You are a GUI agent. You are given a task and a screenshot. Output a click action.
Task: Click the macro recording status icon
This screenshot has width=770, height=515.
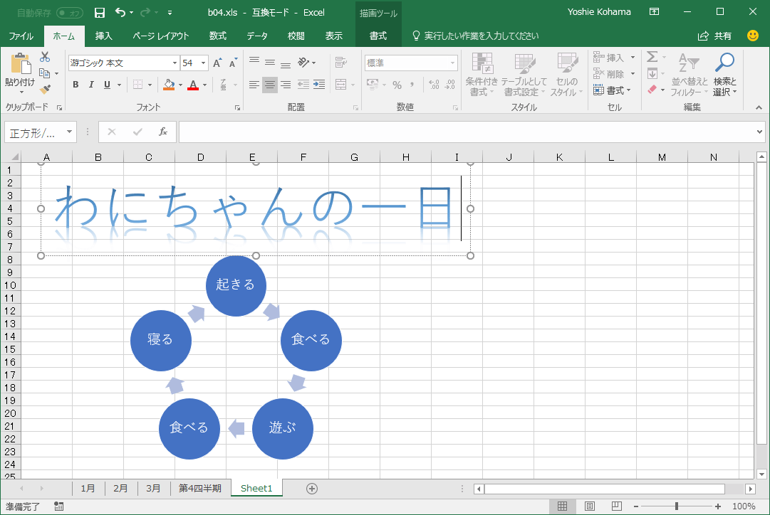click(x=58, y=506)
